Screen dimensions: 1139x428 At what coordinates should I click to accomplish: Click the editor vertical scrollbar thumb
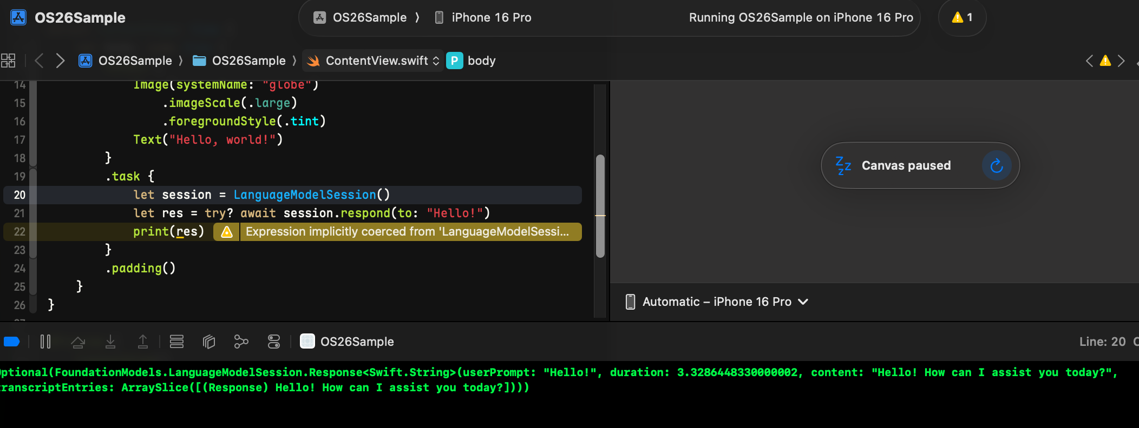click(x=600, y=205)
